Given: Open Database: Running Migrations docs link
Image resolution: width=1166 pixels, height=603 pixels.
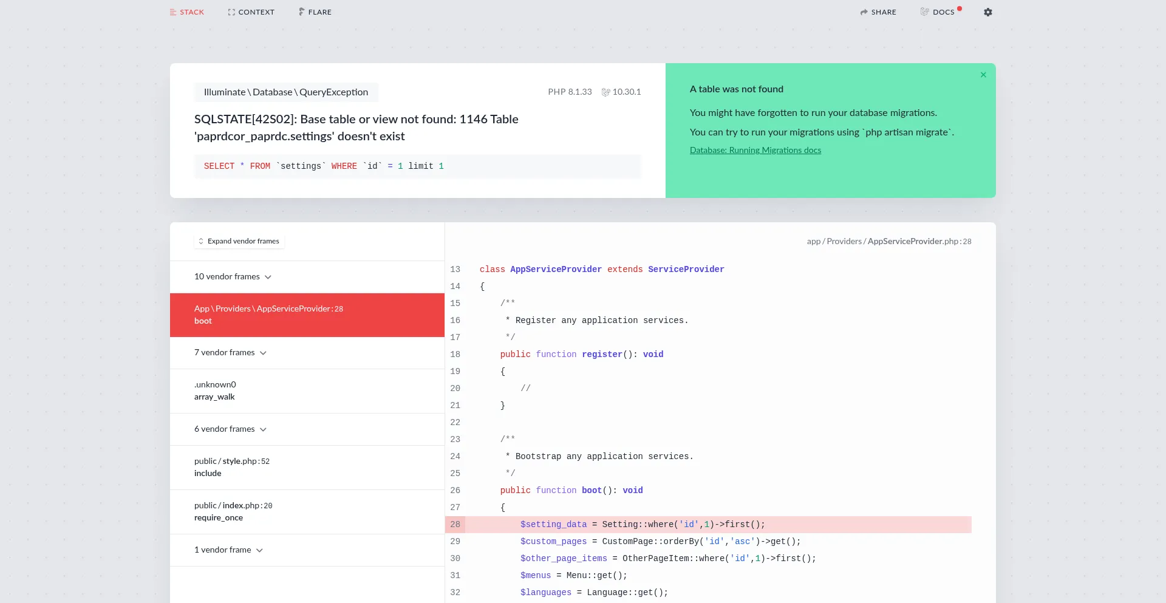Looking at the screenshot, I should point(755,150).
